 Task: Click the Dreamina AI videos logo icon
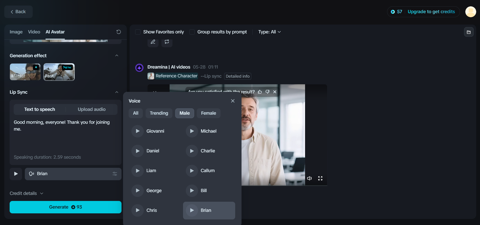tap(139, 68)
